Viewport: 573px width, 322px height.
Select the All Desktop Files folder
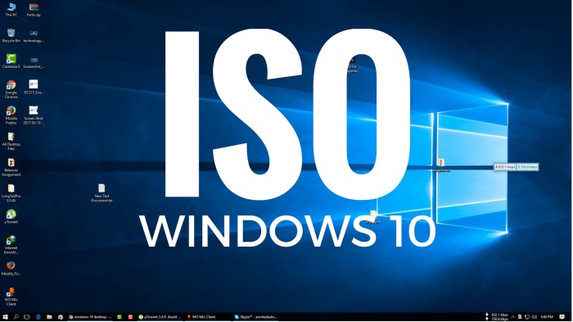[x=11, y=141]
